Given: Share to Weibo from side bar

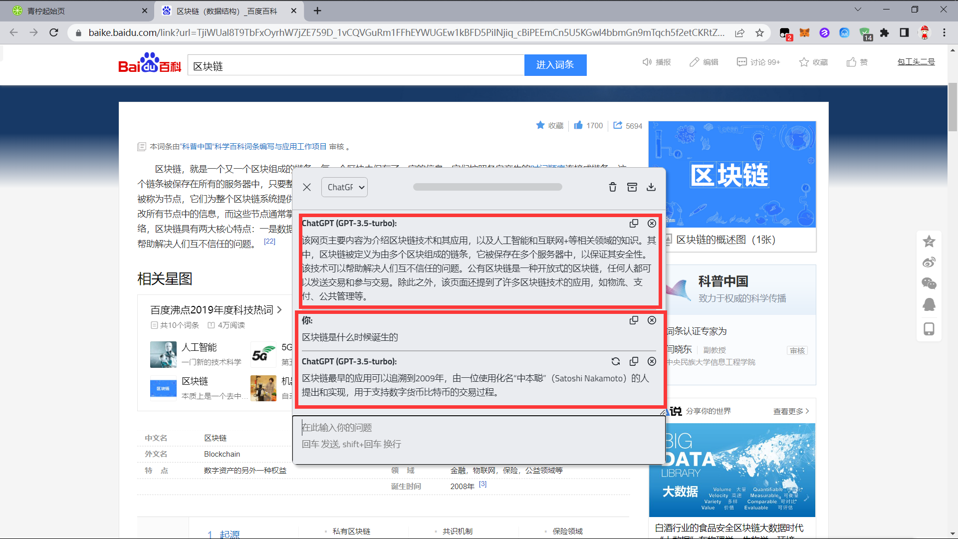Looking at the screenshot, I should [x=929, y=263].
